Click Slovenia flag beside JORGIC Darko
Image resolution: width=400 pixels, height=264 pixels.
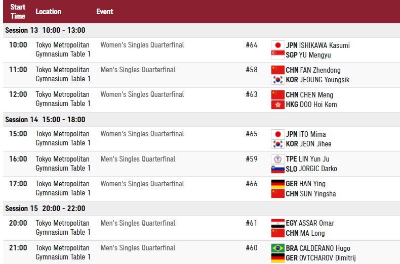(x=277, y=169)
